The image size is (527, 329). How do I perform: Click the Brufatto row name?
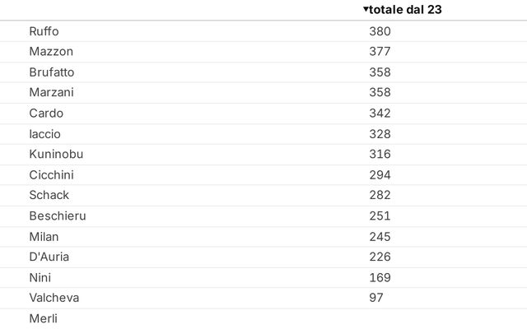pyautogui.click(x=52, y=72)
